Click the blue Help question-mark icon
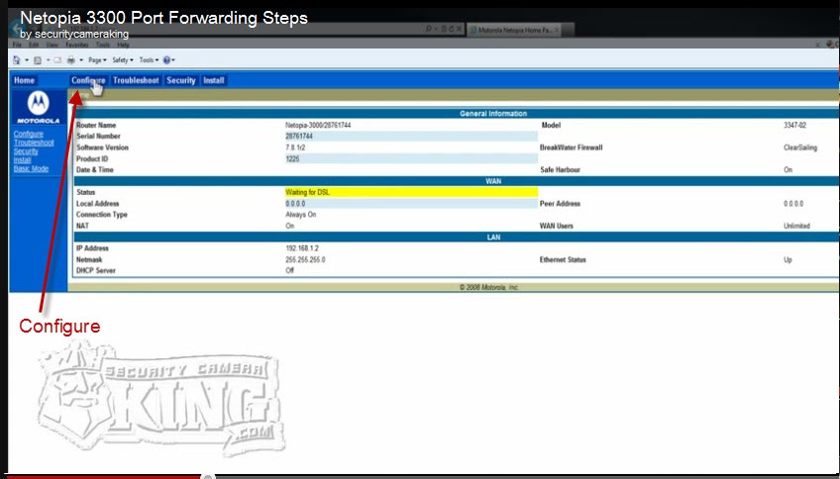840x479 pixels. coord(166,60)
